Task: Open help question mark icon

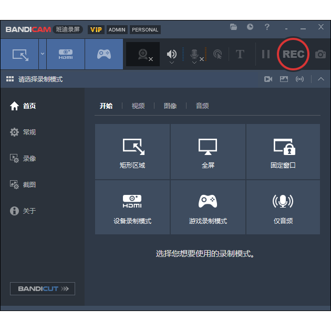Action: click(267, 27)
